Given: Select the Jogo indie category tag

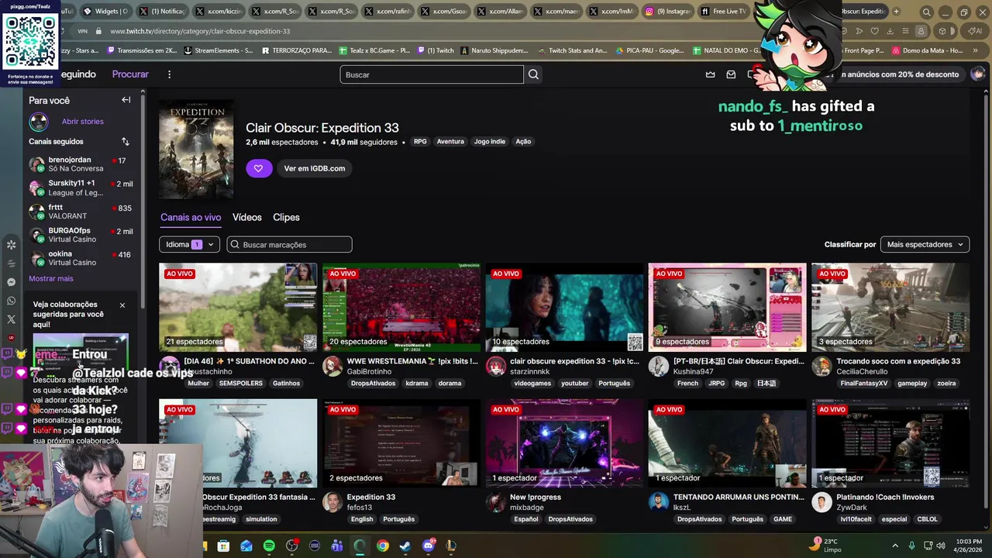Looking at the screenshot, I should click(x=490, y=142).
